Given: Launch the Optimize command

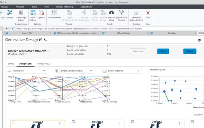Looking at the screenshot, I should pyautogui.click(x=41, y=14).
